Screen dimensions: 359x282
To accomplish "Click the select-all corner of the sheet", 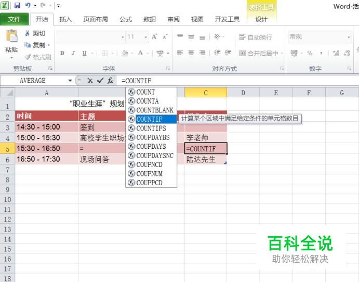I will pyautogui.click(x=8, y=93).
